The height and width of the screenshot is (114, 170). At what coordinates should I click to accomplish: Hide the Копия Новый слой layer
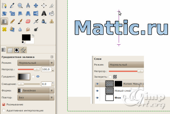pyautogui.click(x=97, y=84)
